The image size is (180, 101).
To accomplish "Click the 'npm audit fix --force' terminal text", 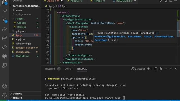I will 63,88.
